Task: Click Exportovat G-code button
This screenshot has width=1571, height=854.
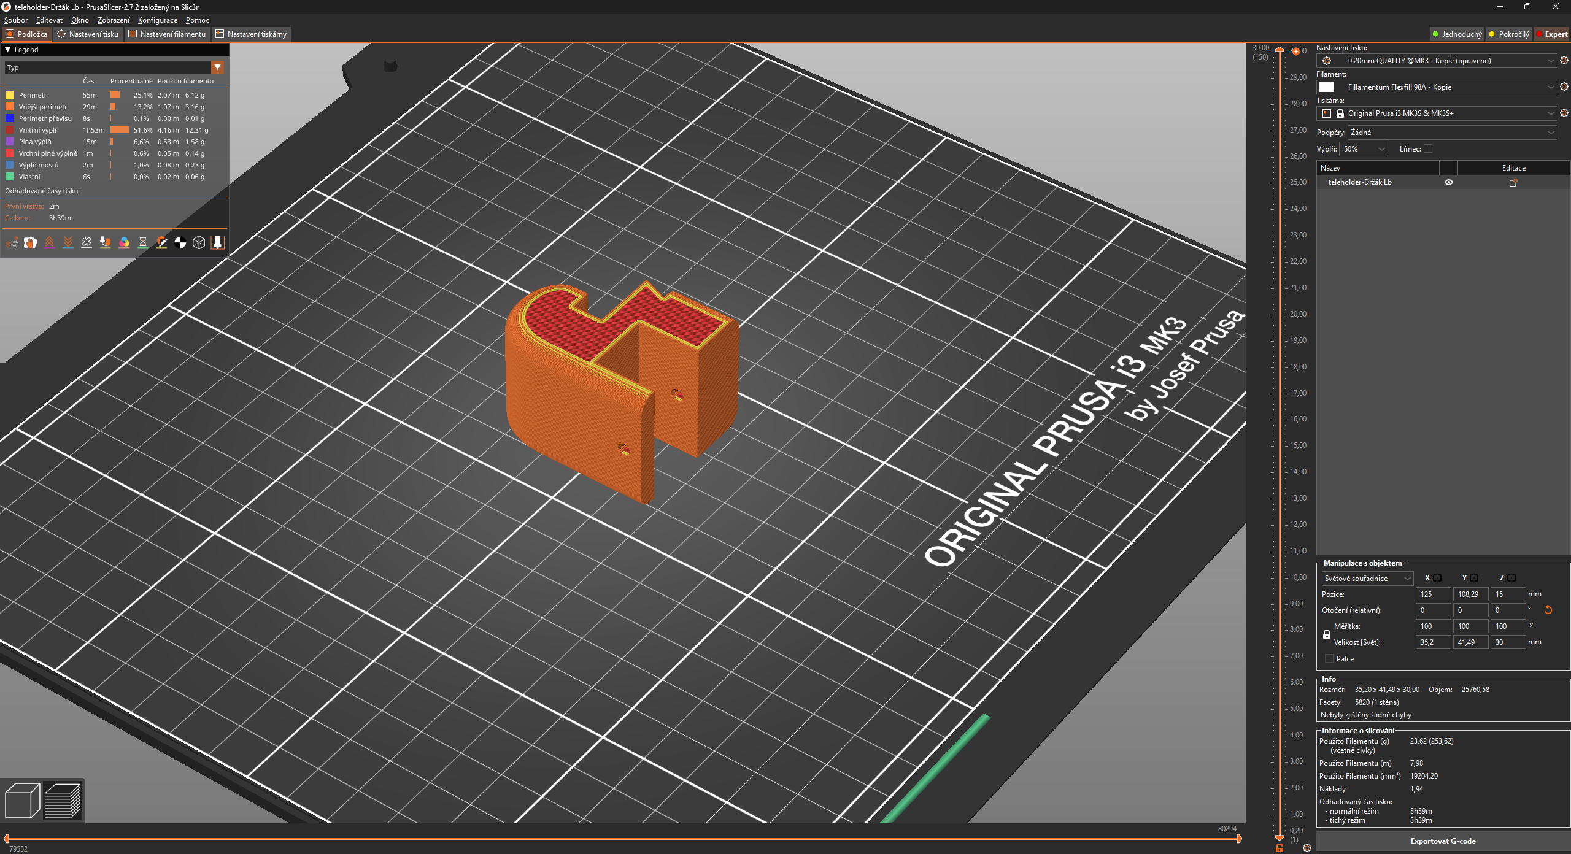Action: (x=1443, y=841)
